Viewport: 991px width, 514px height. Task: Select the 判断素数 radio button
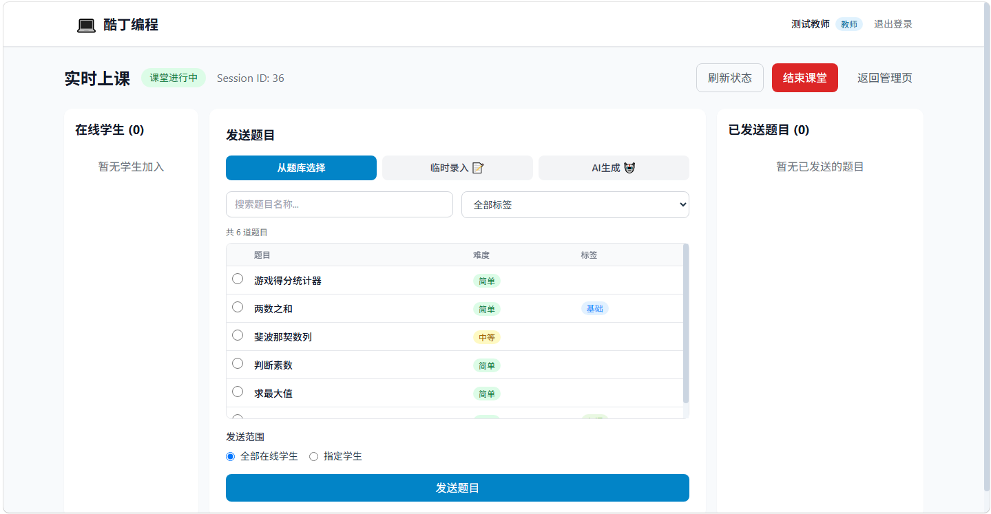tap(238, 363)
